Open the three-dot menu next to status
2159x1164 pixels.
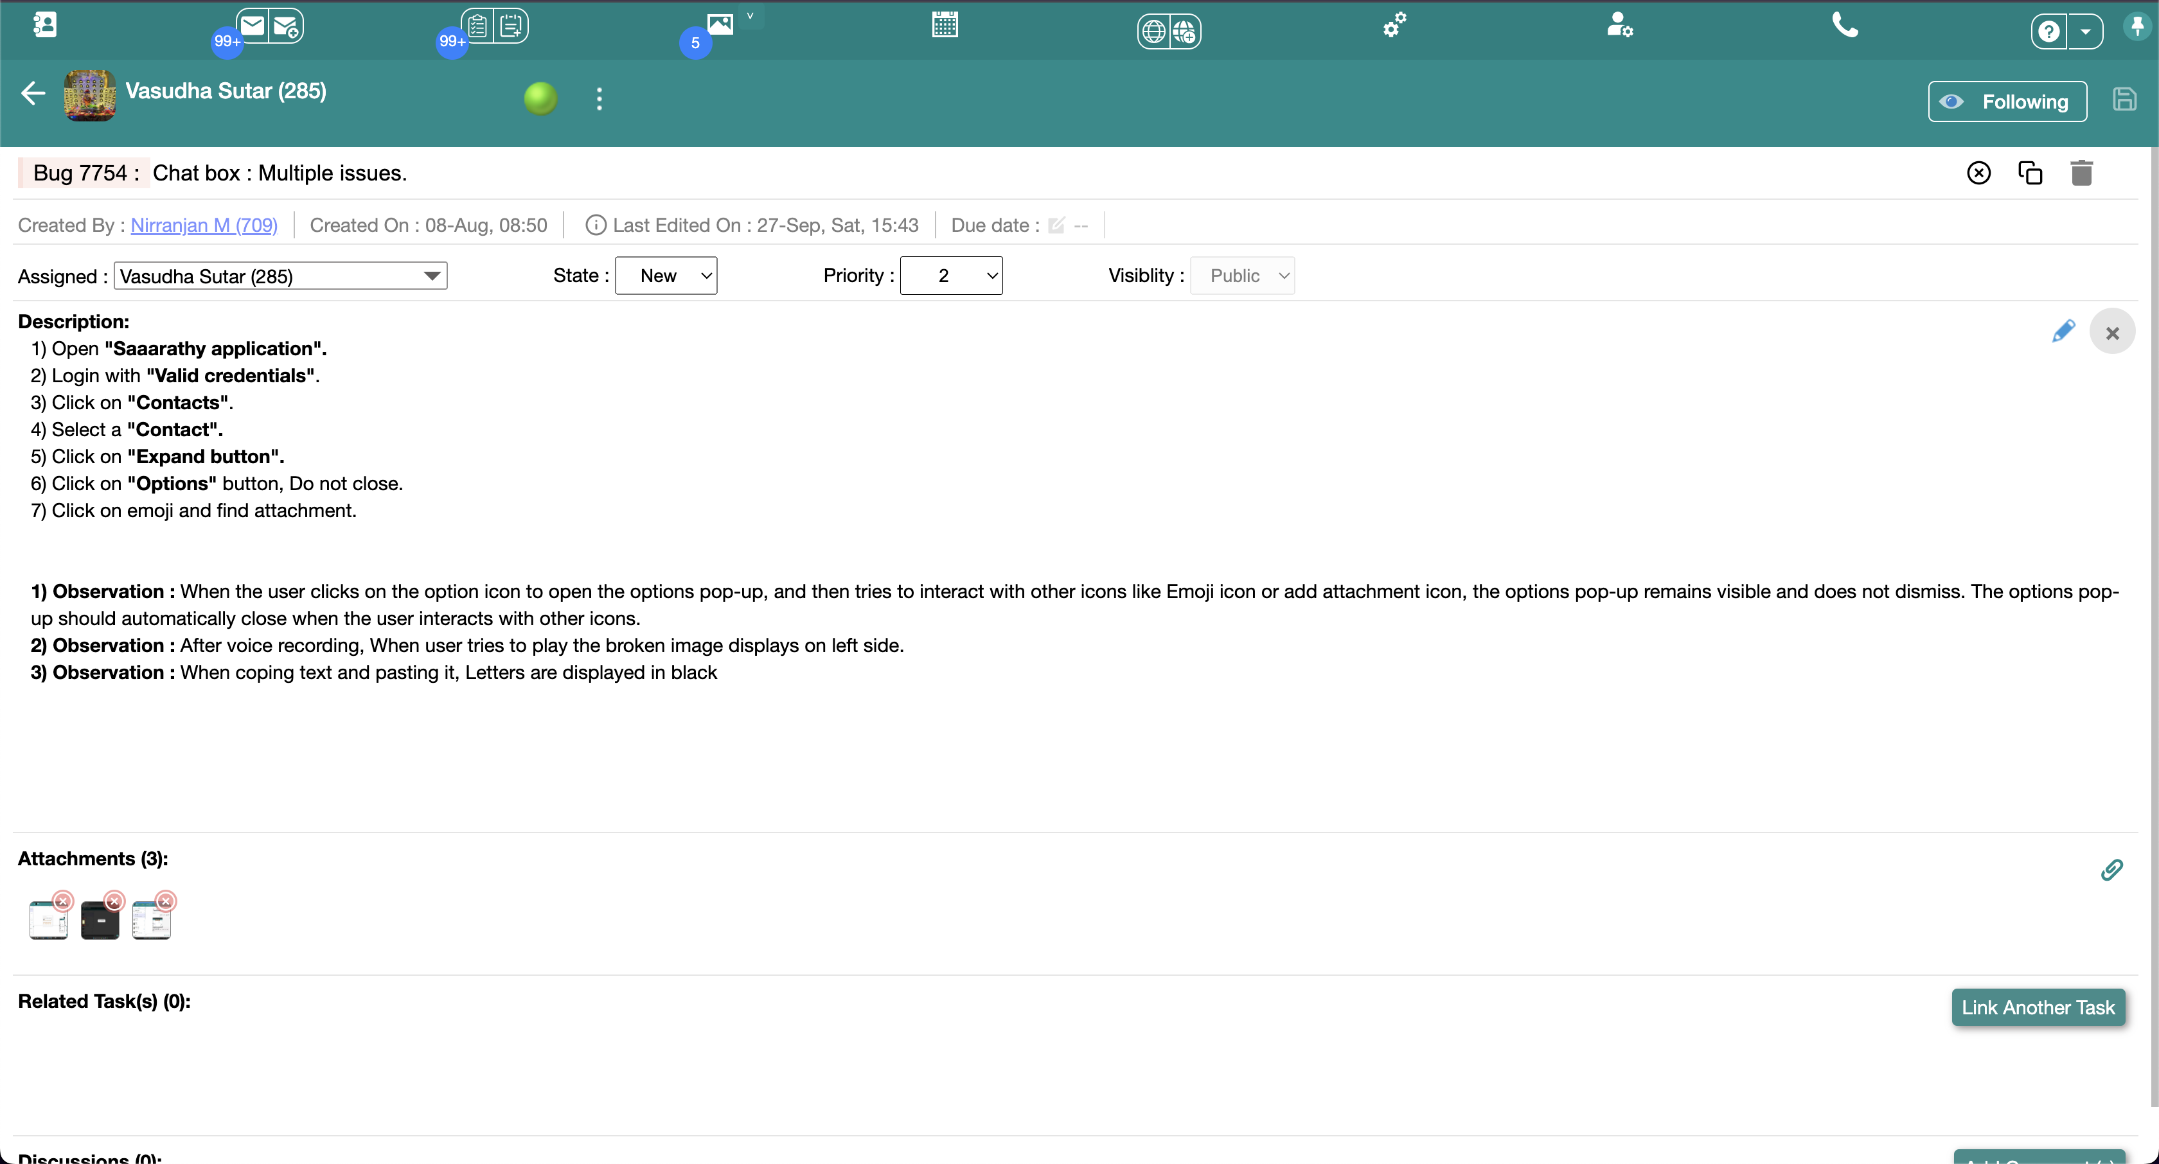pos(600,98)
